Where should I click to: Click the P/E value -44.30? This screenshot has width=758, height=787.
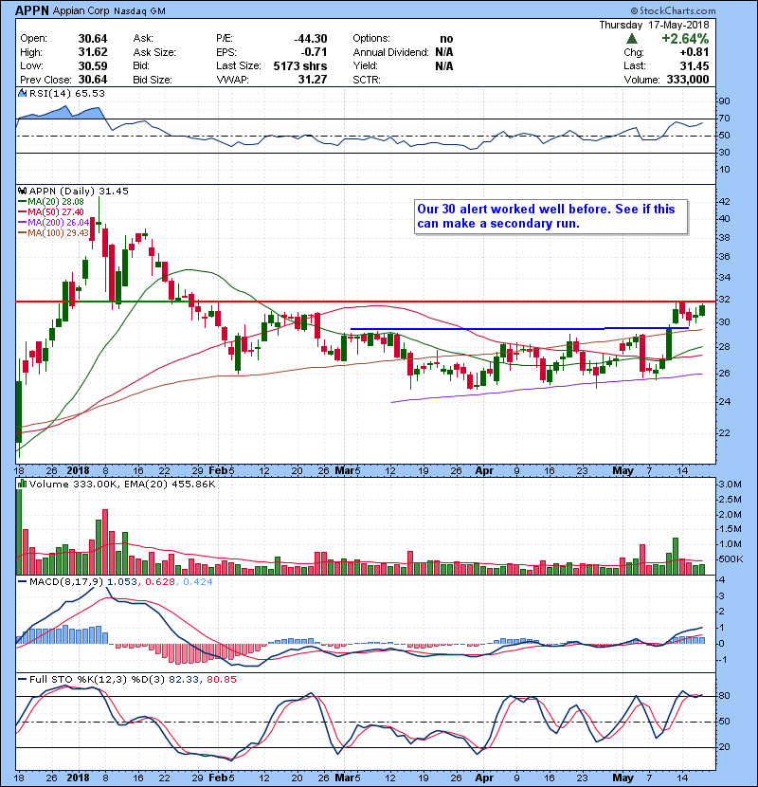click(311, 39)
